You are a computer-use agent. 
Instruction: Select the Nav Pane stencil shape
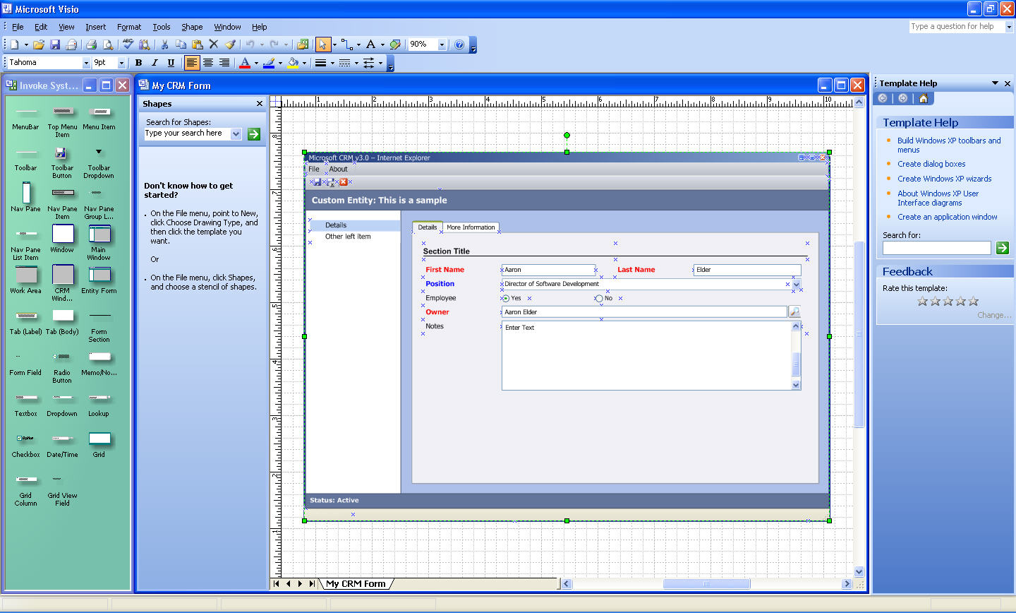(26, 196)
